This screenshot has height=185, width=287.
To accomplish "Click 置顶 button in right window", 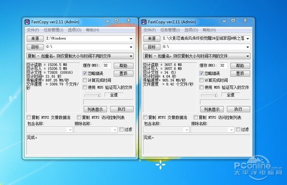I will click(240, 73).
